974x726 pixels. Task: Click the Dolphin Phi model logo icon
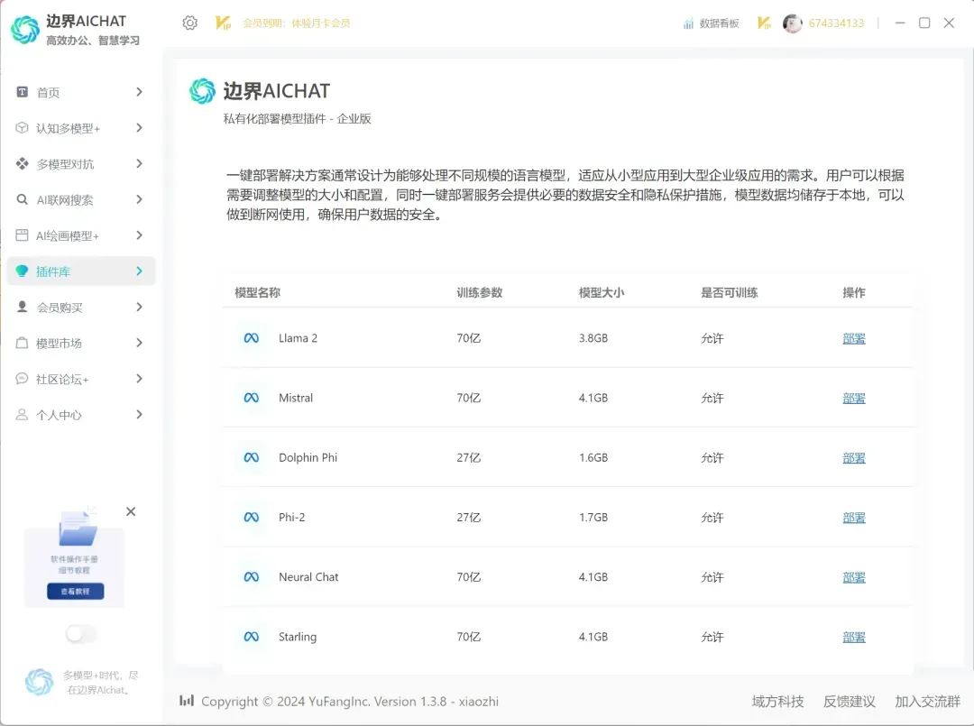252,458
